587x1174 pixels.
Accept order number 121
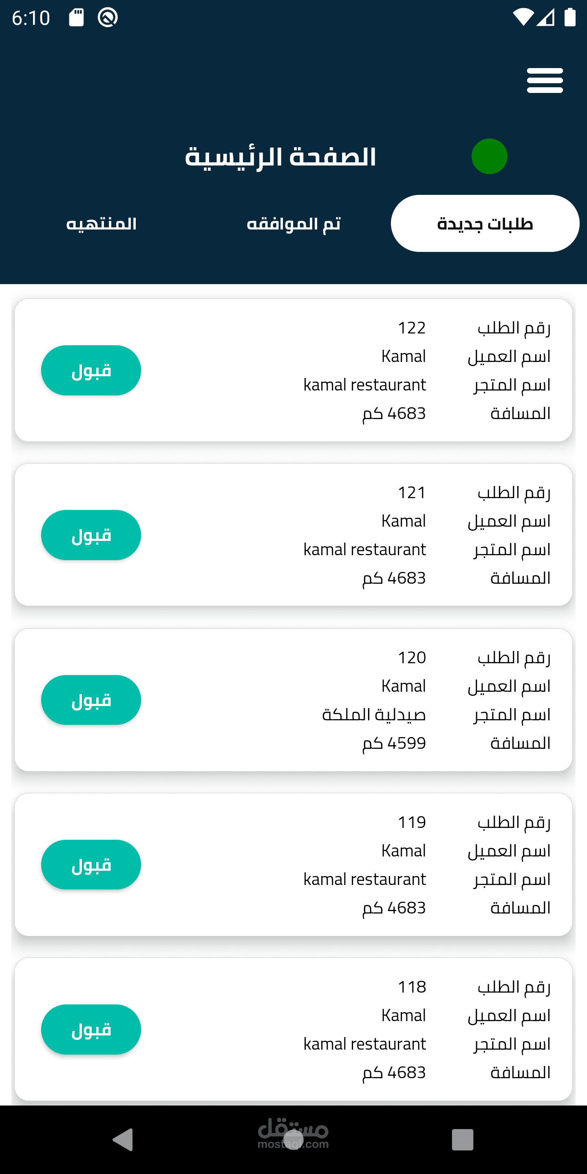point(91,535)
